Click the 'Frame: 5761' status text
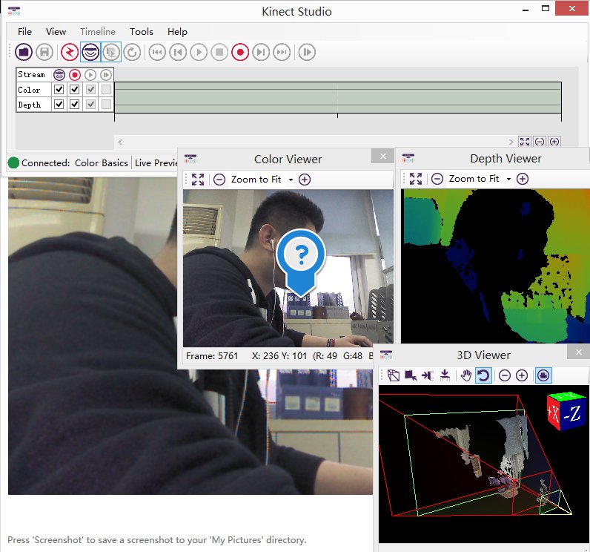Screen dimensions: 590x552 (212, 356)
